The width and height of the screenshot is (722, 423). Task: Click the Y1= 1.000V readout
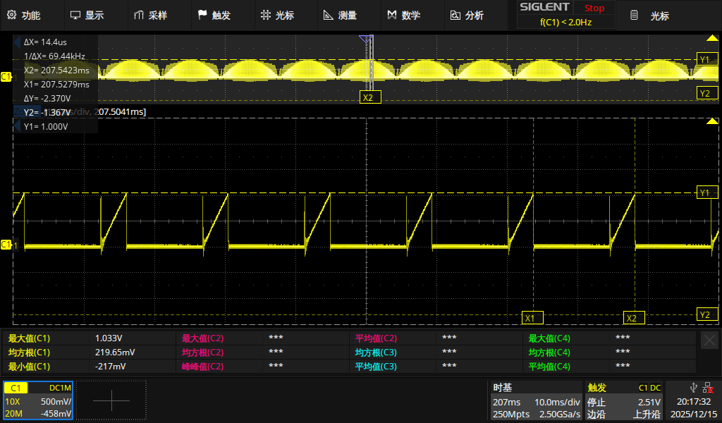pyautogui.click(x=46, y=127)
